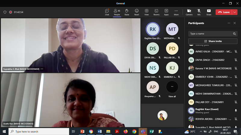The height and width of the screenshot is (135, 241).
Task: Toggle the People panel off
Action: tap(117, 12)
